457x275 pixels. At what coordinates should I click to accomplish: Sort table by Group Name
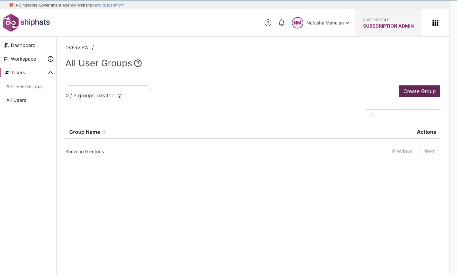point(104,132)
